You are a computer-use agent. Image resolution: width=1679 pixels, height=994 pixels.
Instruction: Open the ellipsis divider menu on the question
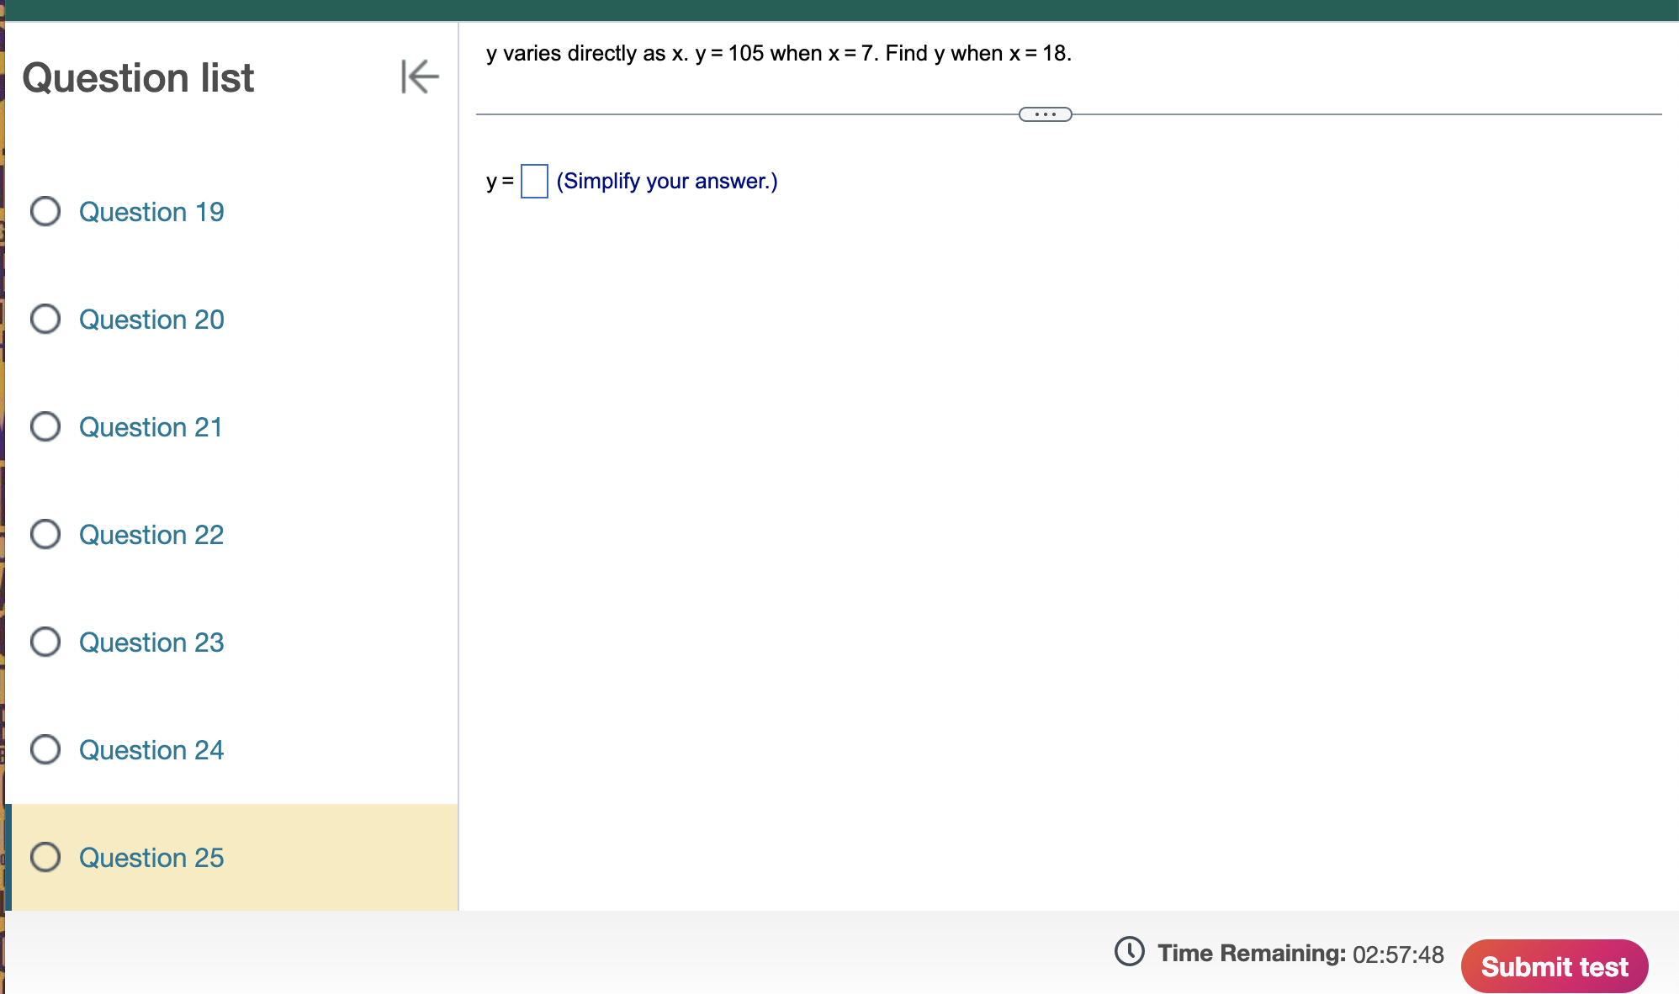[1046, 114]
